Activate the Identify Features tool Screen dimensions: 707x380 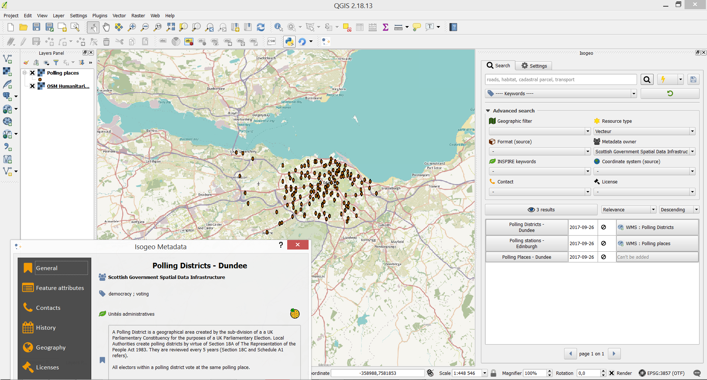pos(279,27)
